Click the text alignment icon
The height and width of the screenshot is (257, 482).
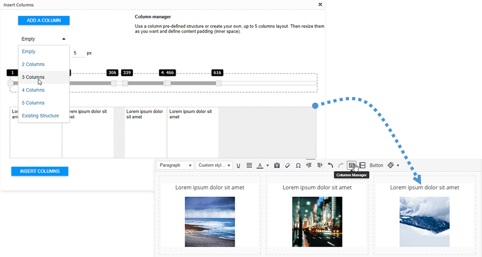click(249, 165)
